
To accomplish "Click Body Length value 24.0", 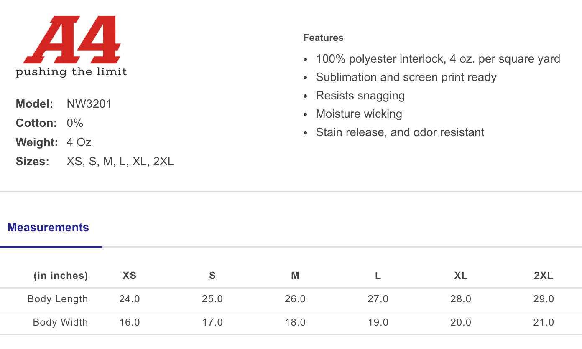I will [x=129, y=299].
